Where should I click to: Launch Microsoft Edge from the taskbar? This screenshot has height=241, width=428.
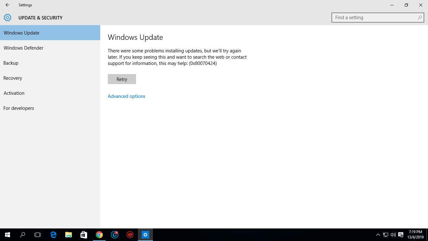point(53,235)
